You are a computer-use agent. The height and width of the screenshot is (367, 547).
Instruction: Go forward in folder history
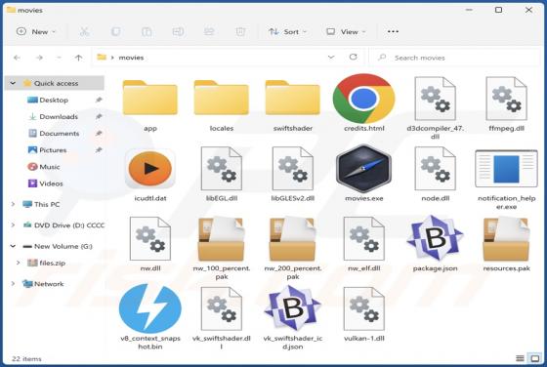pyautogui.click(x=39, y=58)
